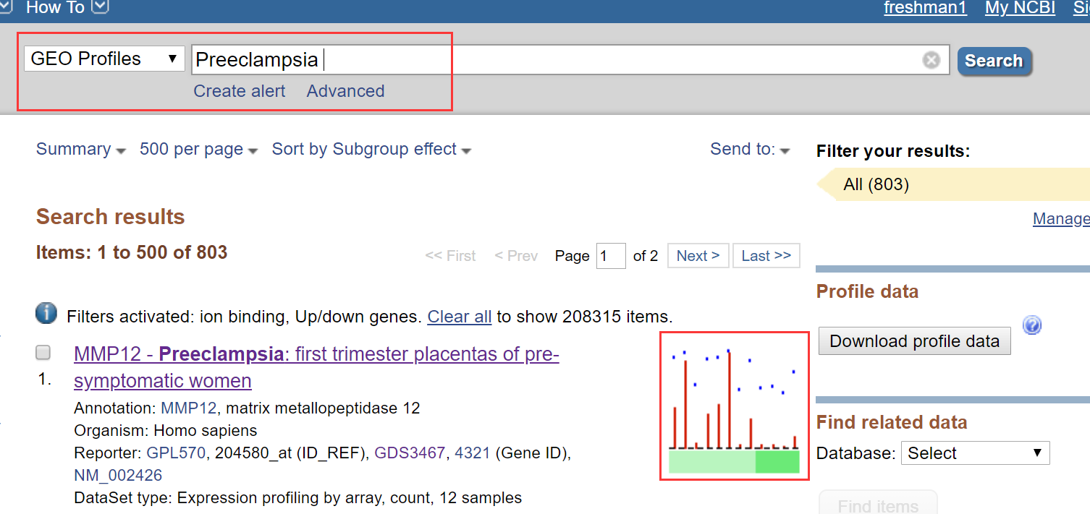Open the Sort by Subgroup effect menu
This screenshot has height=514, width=1090.
(371, 150)
